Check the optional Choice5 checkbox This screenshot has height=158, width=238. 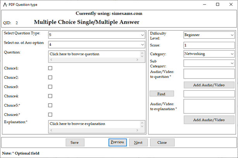point(50,105)
